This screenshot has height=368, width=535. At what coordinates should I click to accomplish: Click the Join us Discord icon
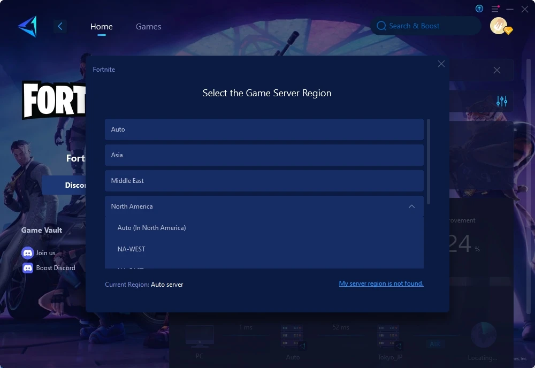click(x=28, y=253)
